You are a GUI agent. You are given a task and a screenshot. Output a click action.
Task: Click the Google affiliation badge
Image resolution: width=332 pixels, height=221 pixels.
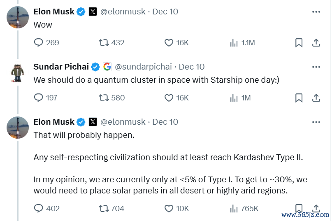point(107,67)
